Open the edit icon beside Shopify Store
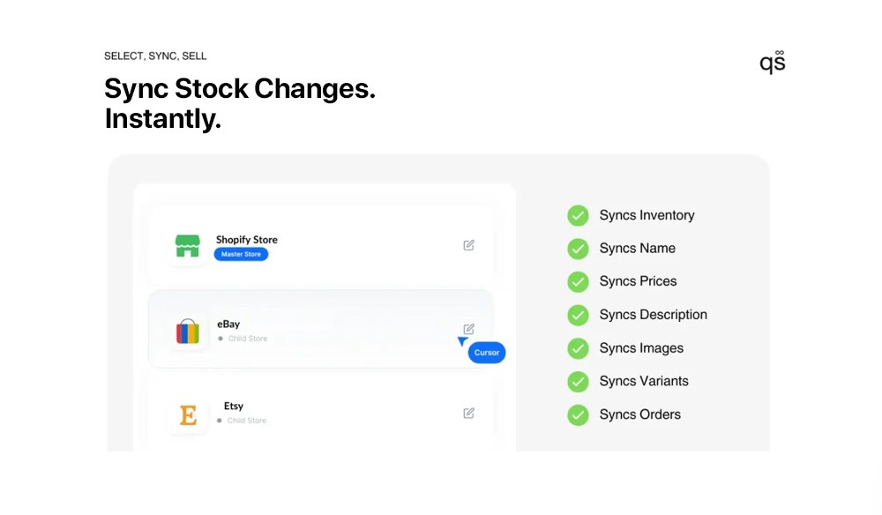Image resolution: width=882 pixels, height=515 pixels. tap(468, 245)
